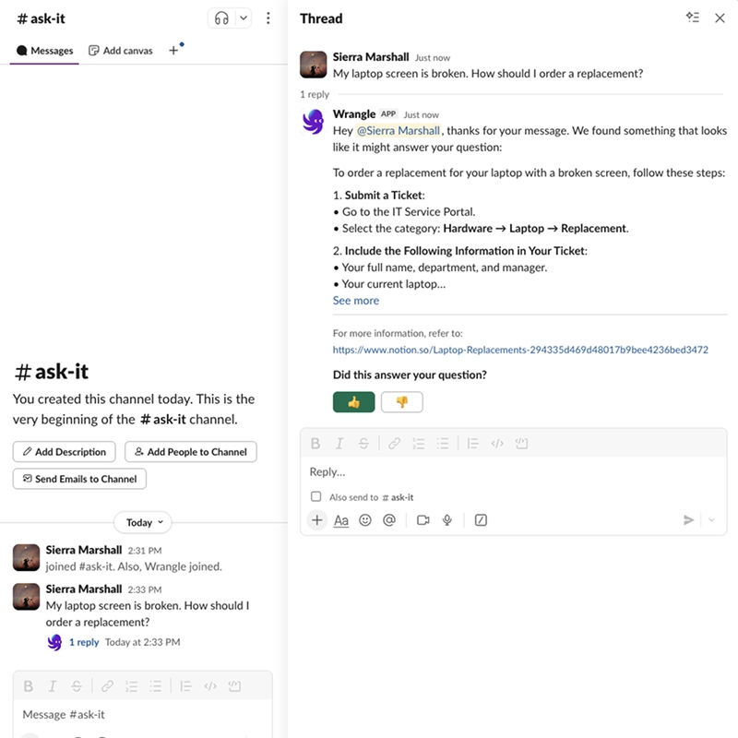This screenshot has height=738, width=738.
Task: Open the Notion Laptop-Replacements link
Action: pos(520,351)
